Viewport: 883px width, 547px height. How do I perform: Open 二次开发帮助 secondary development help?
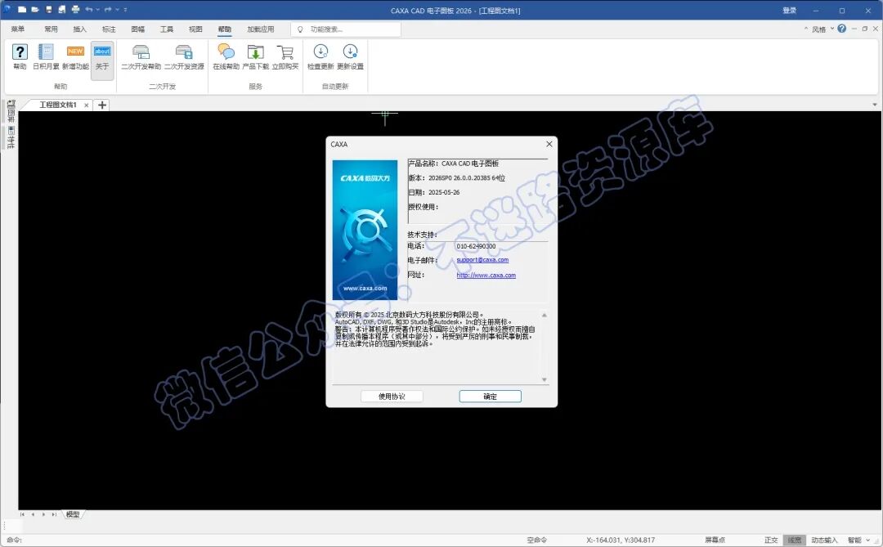click(141, 56)
